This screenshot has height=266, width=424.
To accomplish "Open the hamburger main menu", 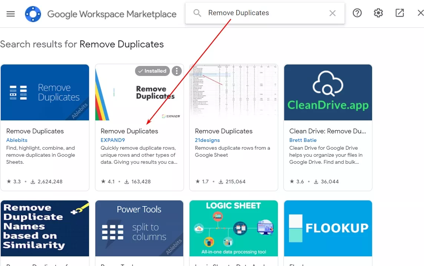I will click(10, 14).
